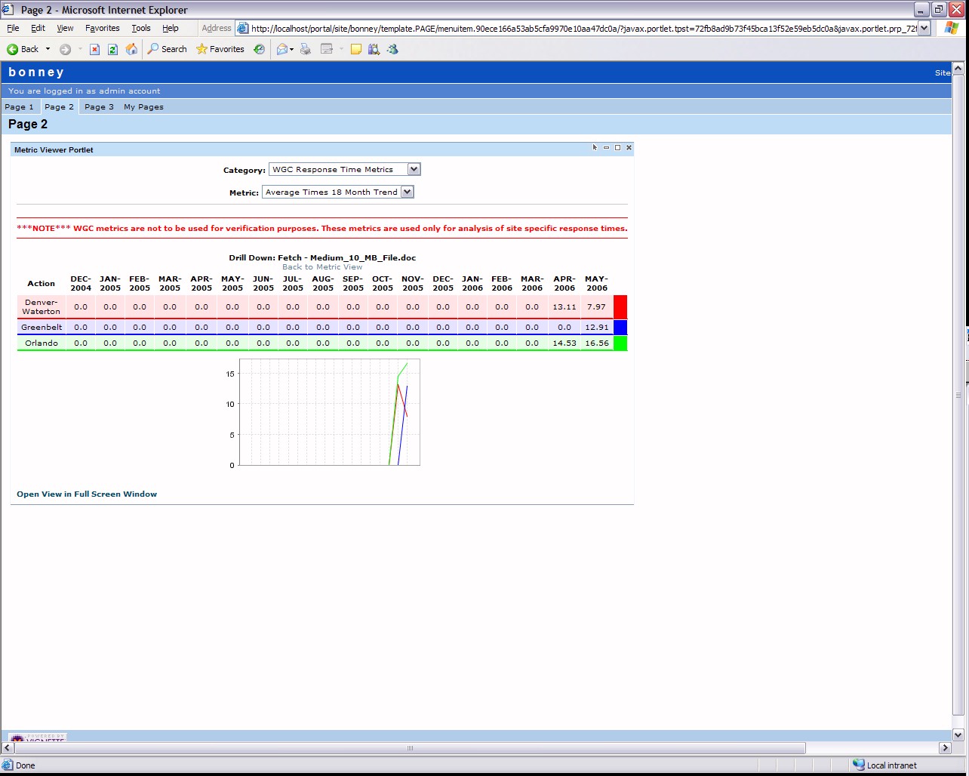Open the Mail envelope toolbar icon
The height and width of the screenshot is (776, 969).
pyautogui.click(x=282, y=49)
